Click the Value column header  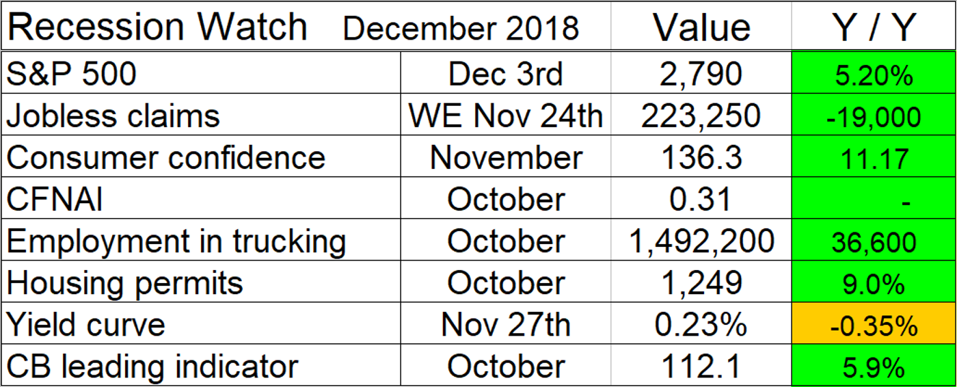click(701, 27)
